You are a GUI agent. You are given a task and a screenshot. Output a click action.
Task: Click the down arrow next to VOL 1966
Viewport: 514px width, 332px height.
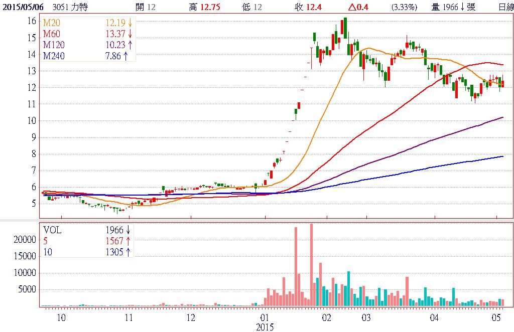[x=128, y=230]
